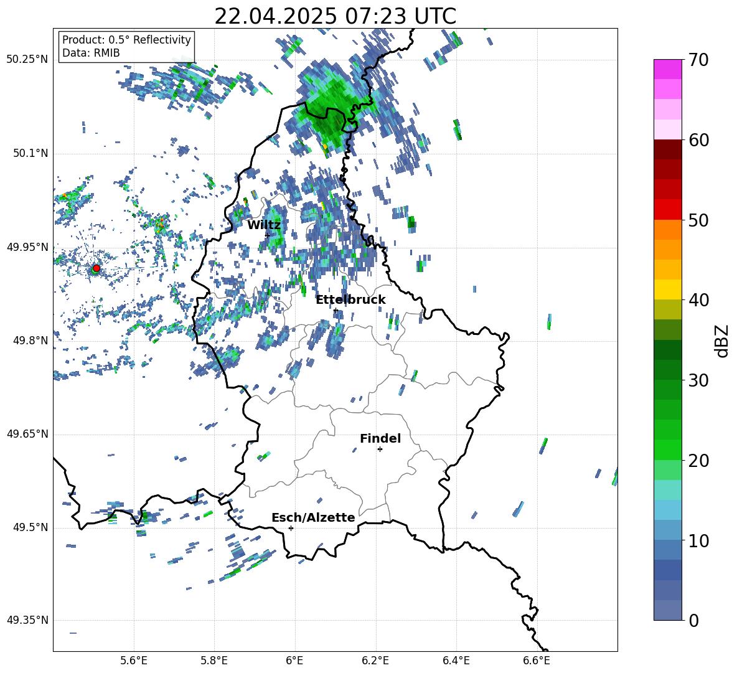
Task: Click the 6.6°E longitude label
Action: [x=537, y=661]
